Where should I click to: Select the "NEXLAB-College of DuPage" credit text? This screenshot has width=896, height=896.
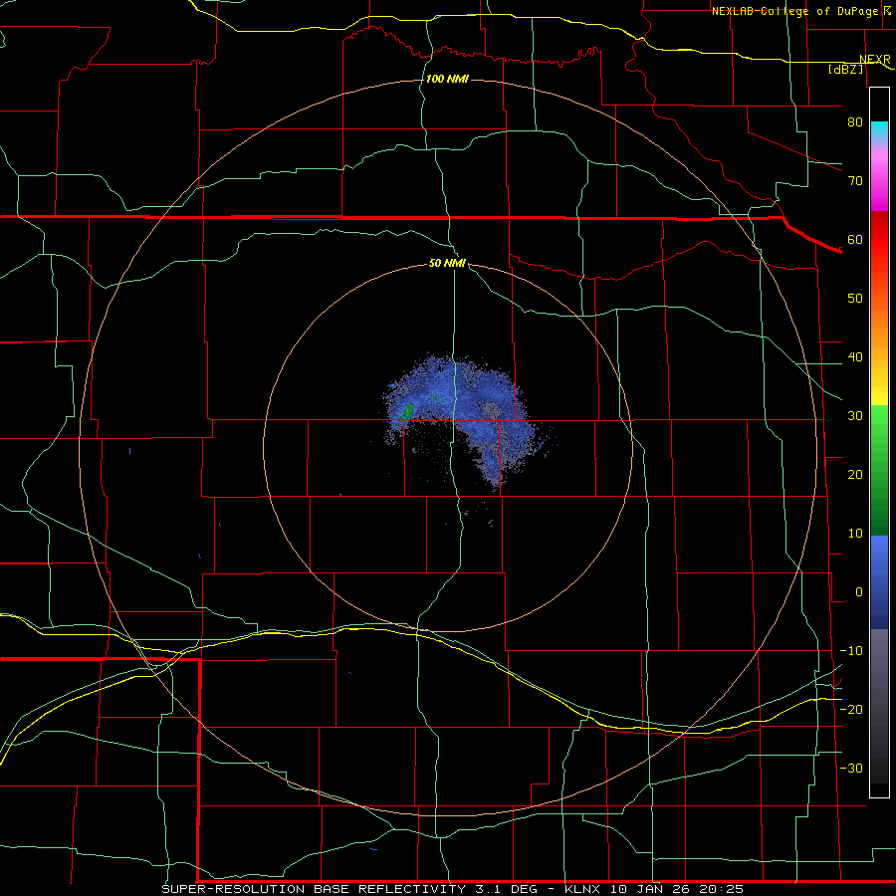coord(794,11)
